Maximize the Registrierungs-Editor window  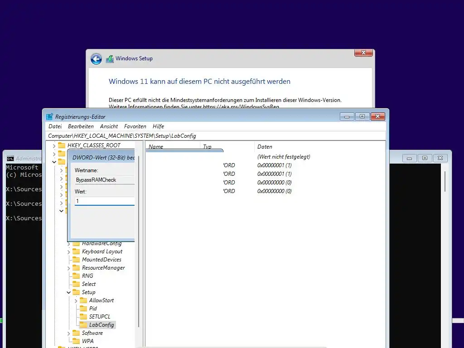(x=362, y=116)
